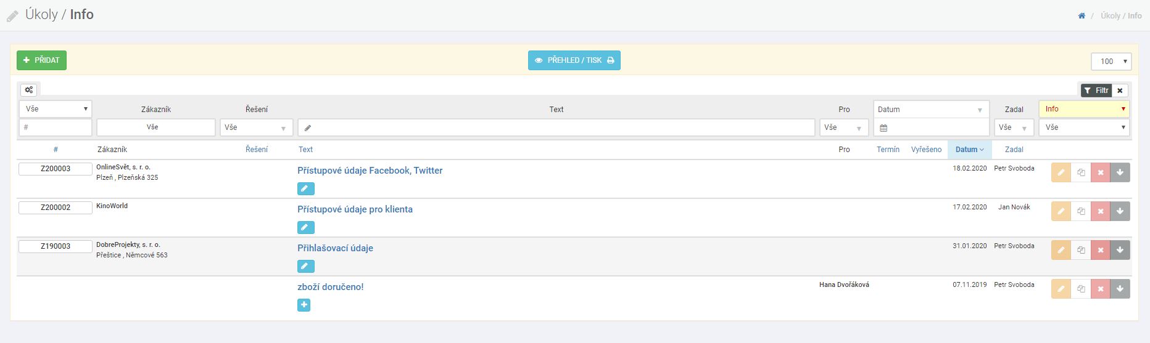Sort by the Termín column header
1150x343 pixels.
(x=888, y=150)
